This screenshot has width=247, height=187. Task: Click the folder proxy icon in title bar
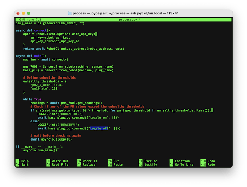(70, 13)
